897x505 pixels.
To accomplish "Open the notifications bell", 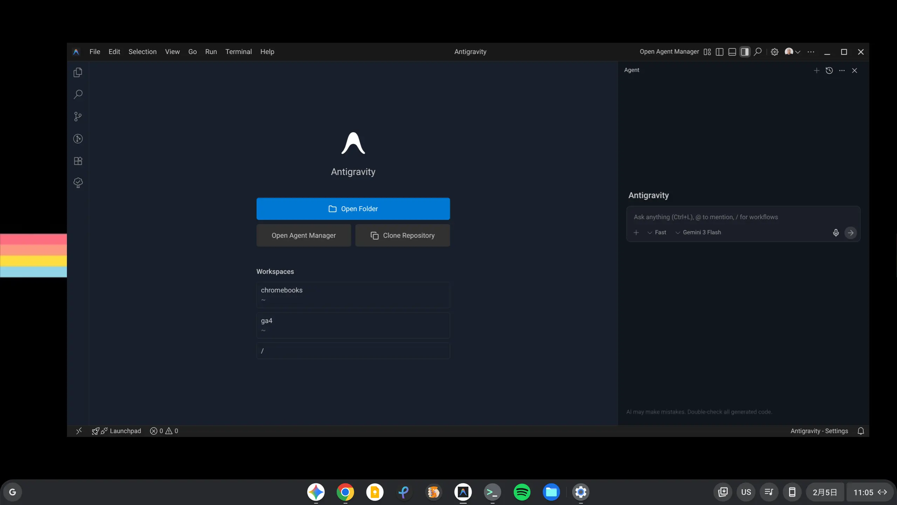I will tap(861, 431).
